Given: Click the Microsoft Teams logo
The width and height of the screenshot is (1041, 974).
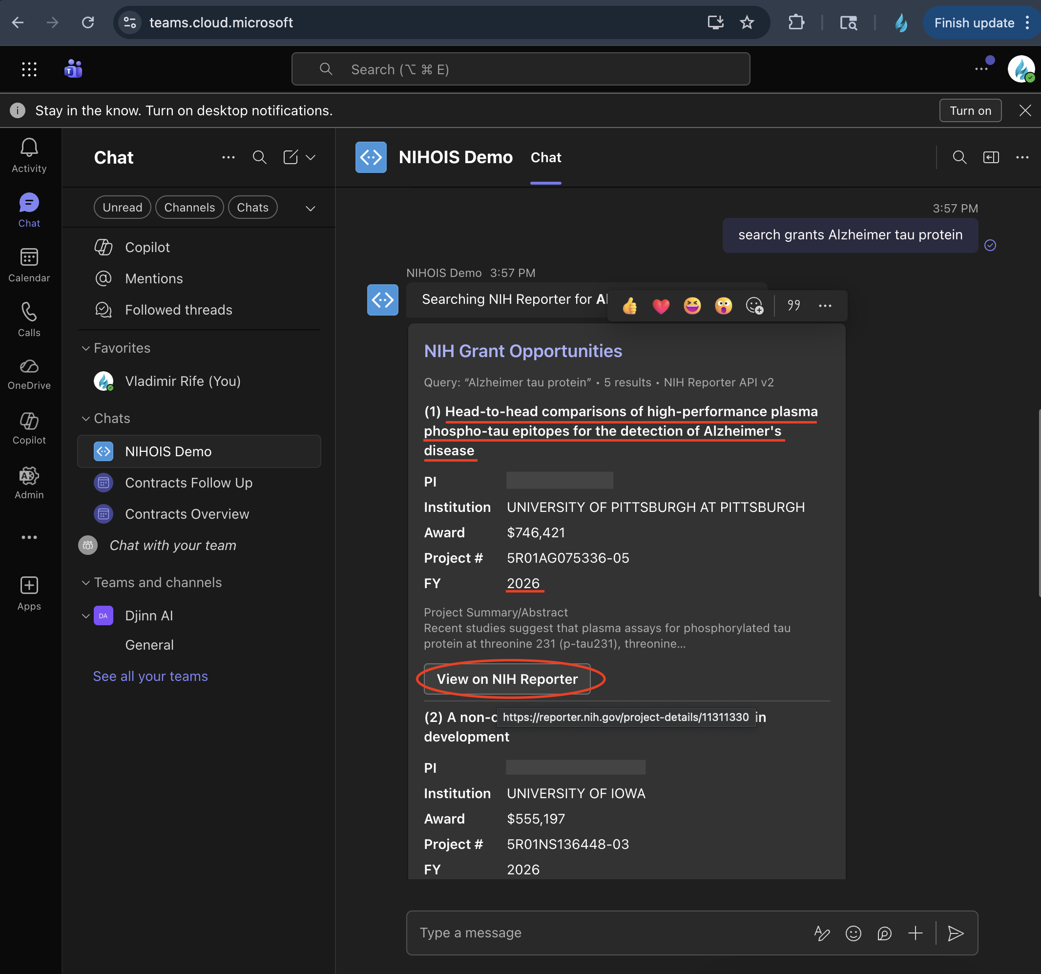Looking at the screenshot, I should tap(73, 69).
